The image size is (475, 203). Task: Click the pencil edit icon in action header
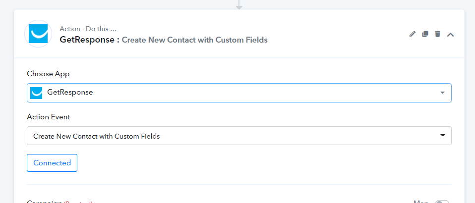[413, 34]
